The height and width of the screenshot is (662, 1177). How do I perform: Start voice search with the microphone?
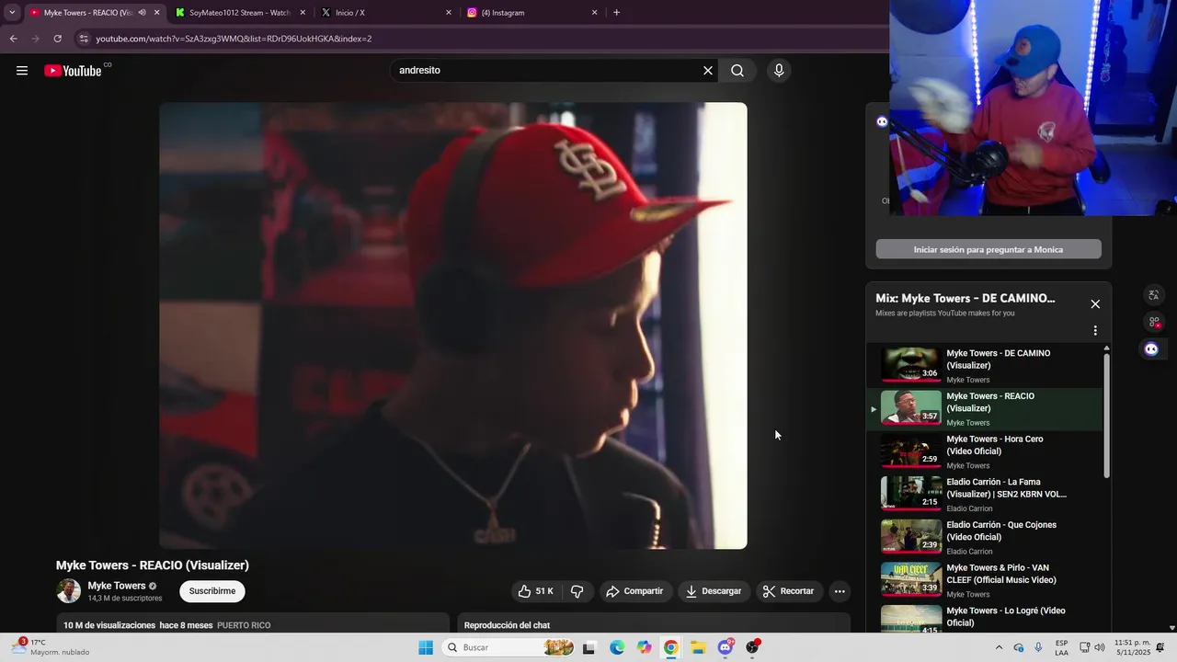[x=779, y=71]
